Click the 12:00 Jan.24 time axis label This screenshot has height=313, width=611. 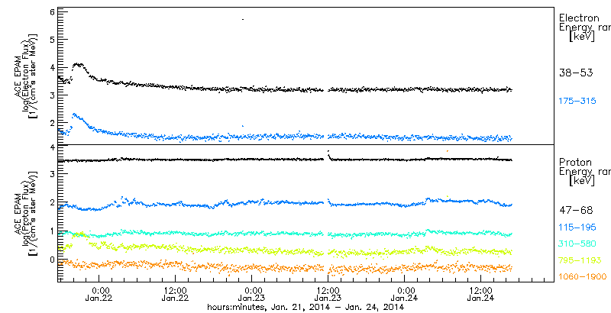(x=481, y=294)
